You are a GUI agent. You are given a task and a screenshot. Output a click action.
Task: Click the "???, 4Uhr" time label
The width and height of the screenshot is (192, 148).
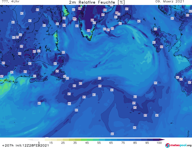11,2
